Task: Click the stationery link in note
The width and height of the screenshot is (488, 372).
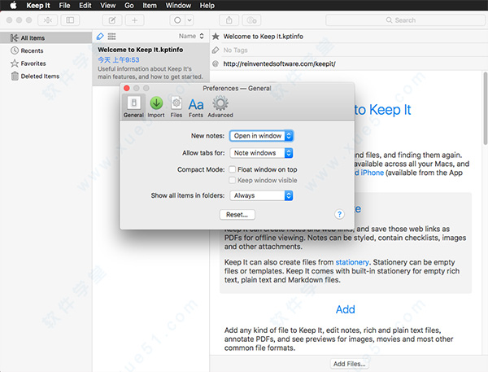Action: click(x=352, y=262)
